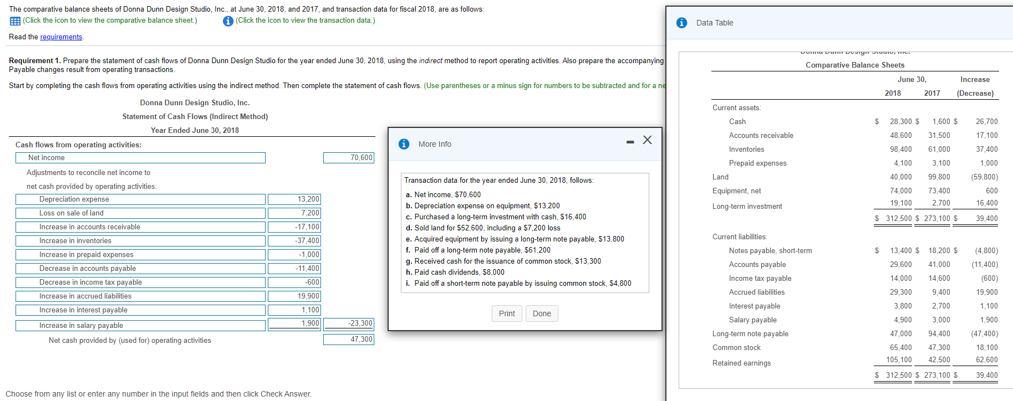Edit the prepaid expenses field -1,000
Image resolution: width=1013 pixels, height=401 pixels.
[x=294, y=255]
